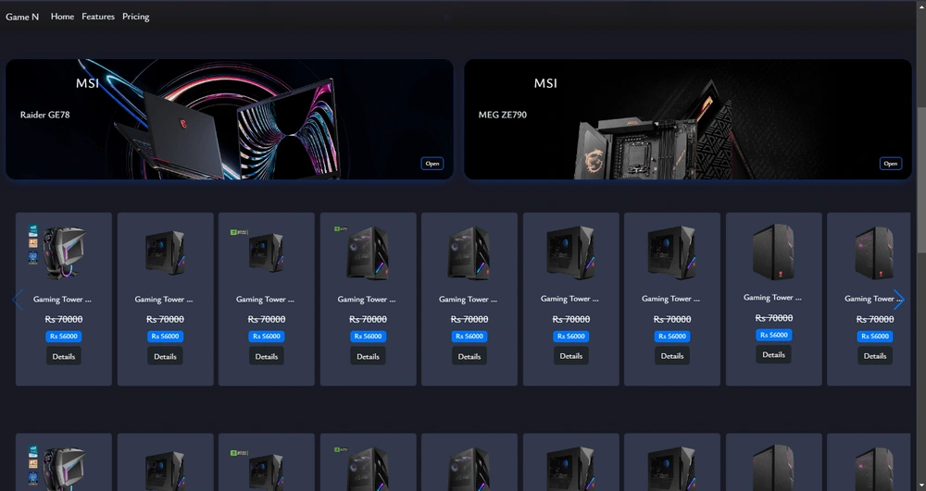This screenshot has width=926, height=491.
Task: Select the MEG ZE790 motherboard banner image
Action: [x=688, y=119]
